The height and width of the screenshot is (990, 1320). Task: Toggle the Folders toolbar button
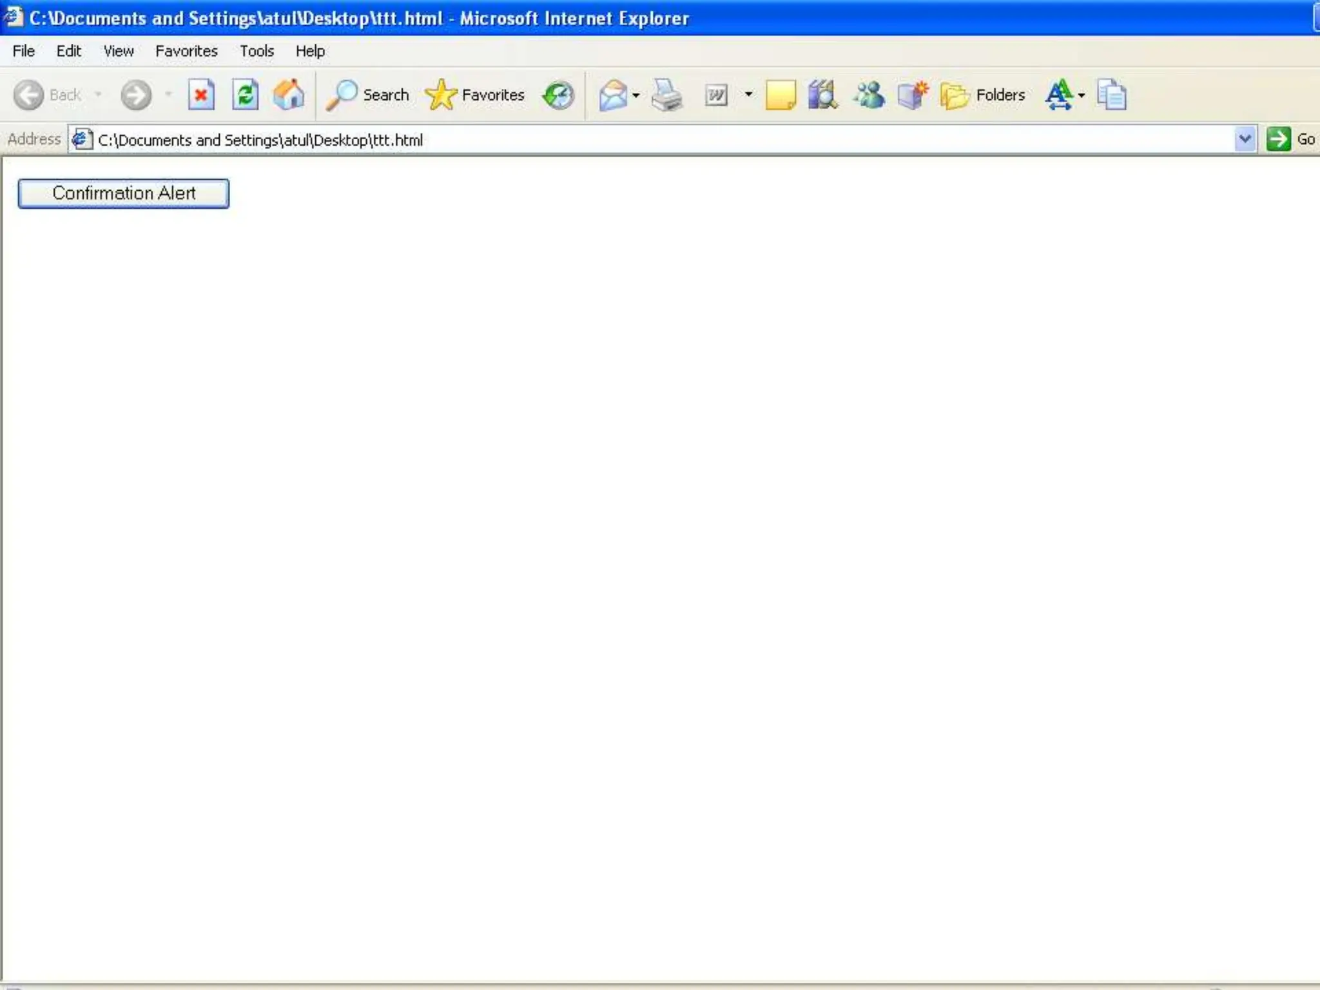pos(983,95)
